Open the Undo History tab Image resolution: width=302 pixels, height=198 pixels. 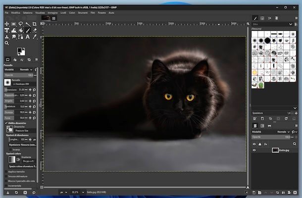click(22, 59)
